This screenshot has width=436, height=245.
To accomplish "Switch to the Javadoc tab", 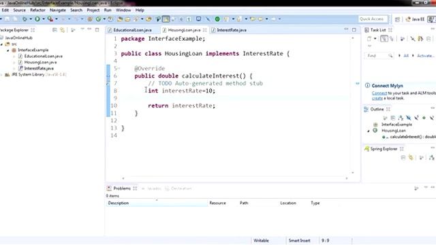I will pos(151,189).
